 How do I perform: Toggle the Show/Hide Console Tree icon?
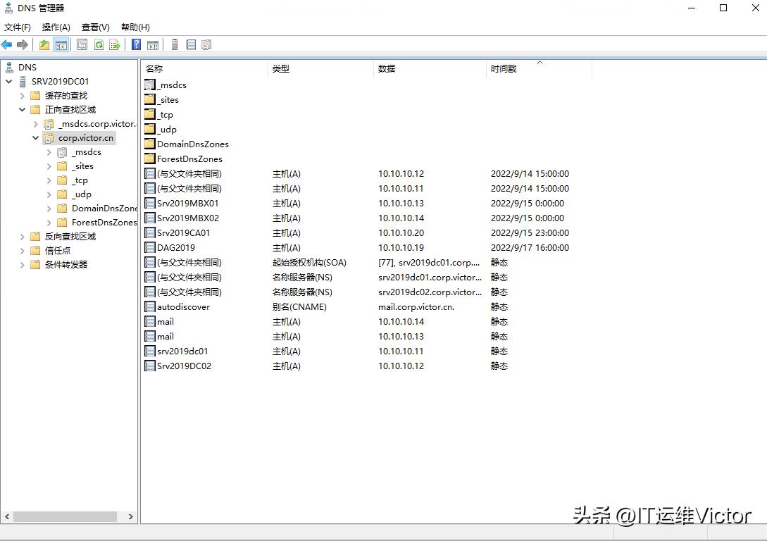pyautogui.click(x=61, y=44)
